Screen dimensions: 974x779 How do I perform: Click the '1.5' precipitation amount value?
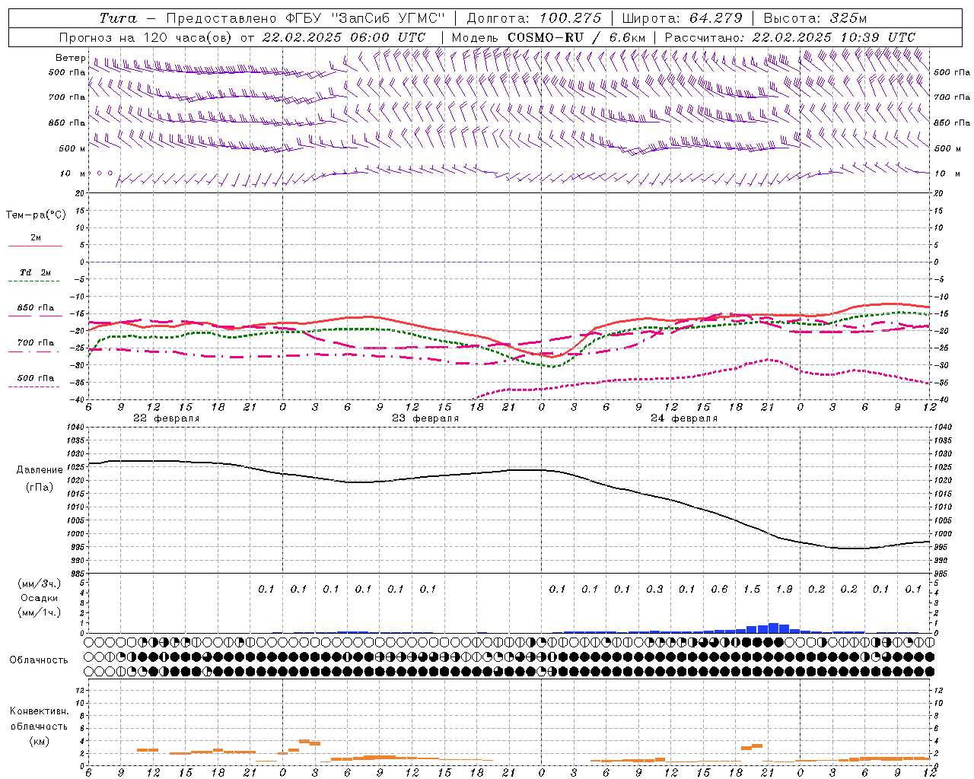click(x=752, y=589)
